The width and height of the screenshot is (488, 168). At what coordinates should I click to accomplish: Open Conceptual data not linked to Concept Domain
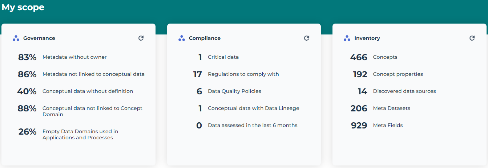[92, 111]
